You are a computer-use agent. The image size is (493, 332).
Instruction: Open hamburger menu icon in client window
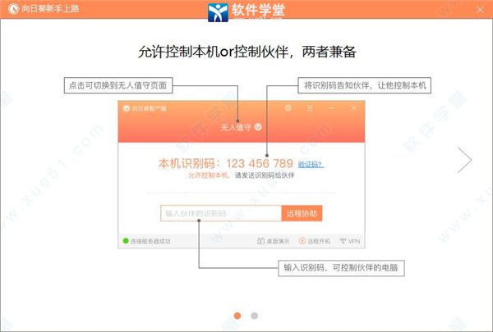(310, 108)
